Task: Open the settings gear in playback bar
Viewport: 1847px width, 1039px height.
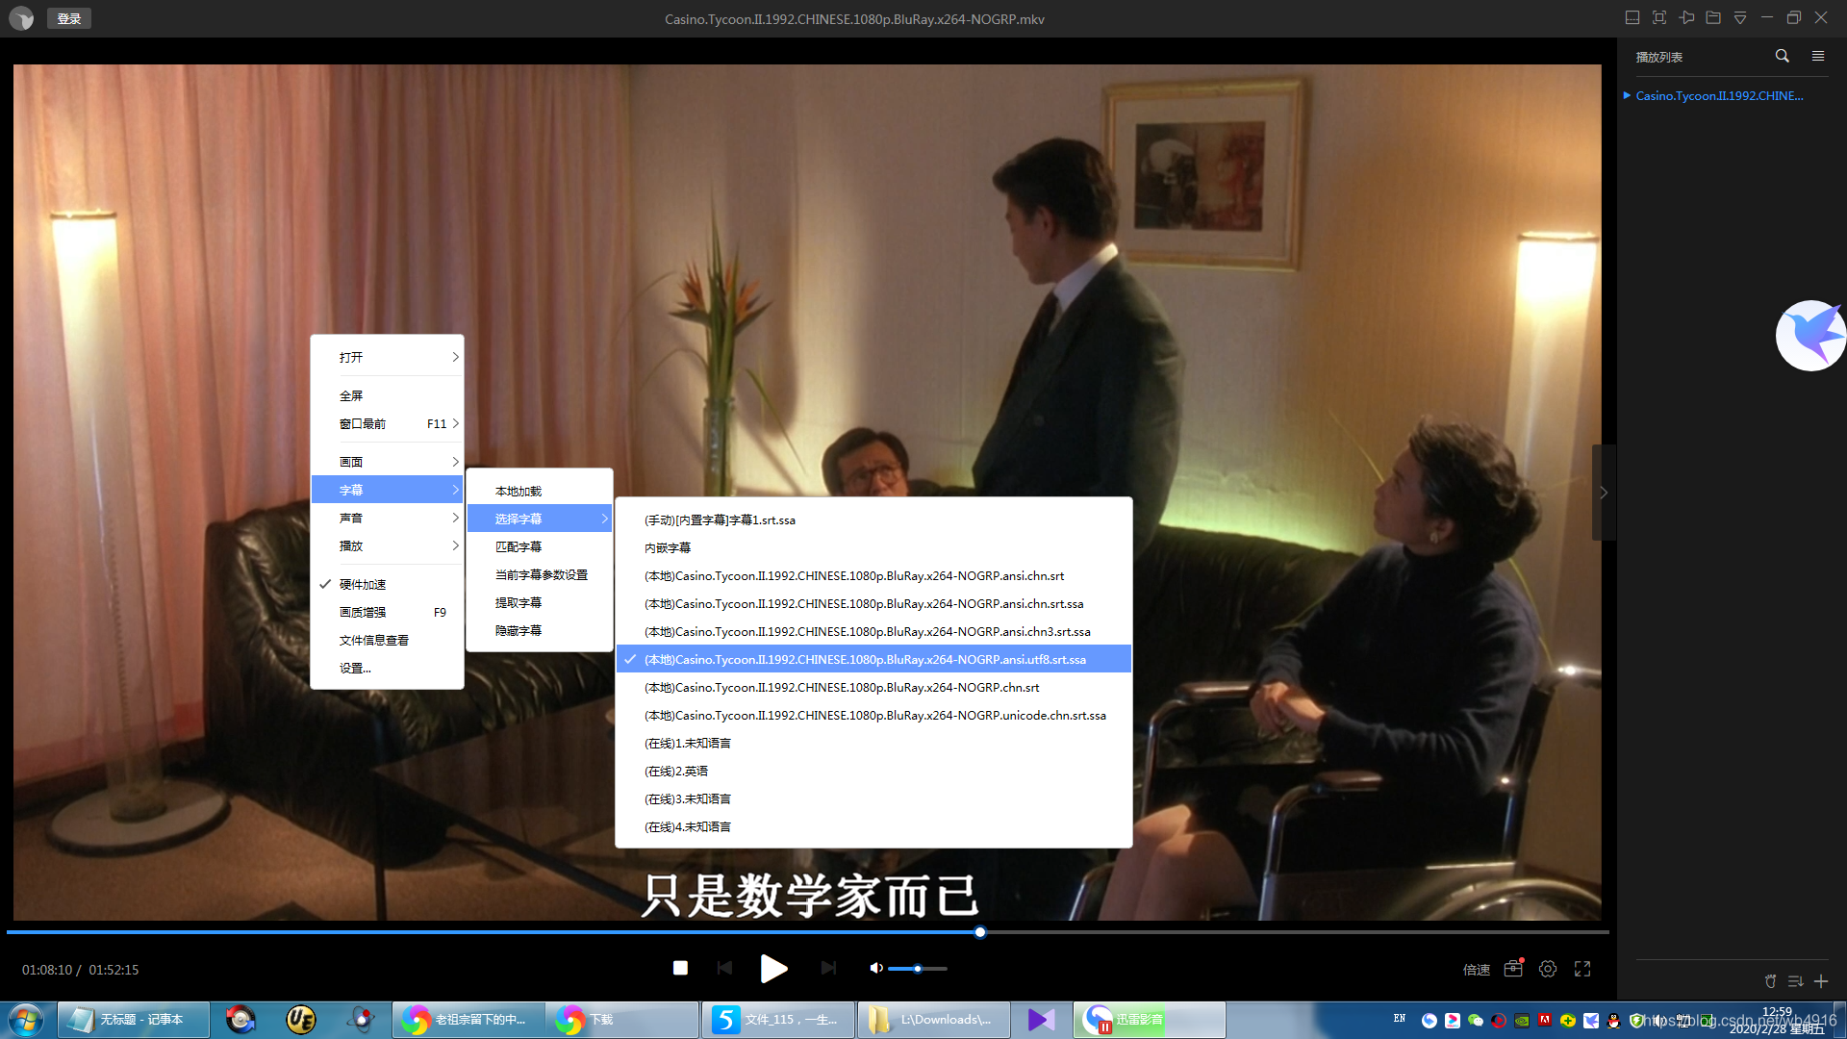Action: pos(1548,969)
